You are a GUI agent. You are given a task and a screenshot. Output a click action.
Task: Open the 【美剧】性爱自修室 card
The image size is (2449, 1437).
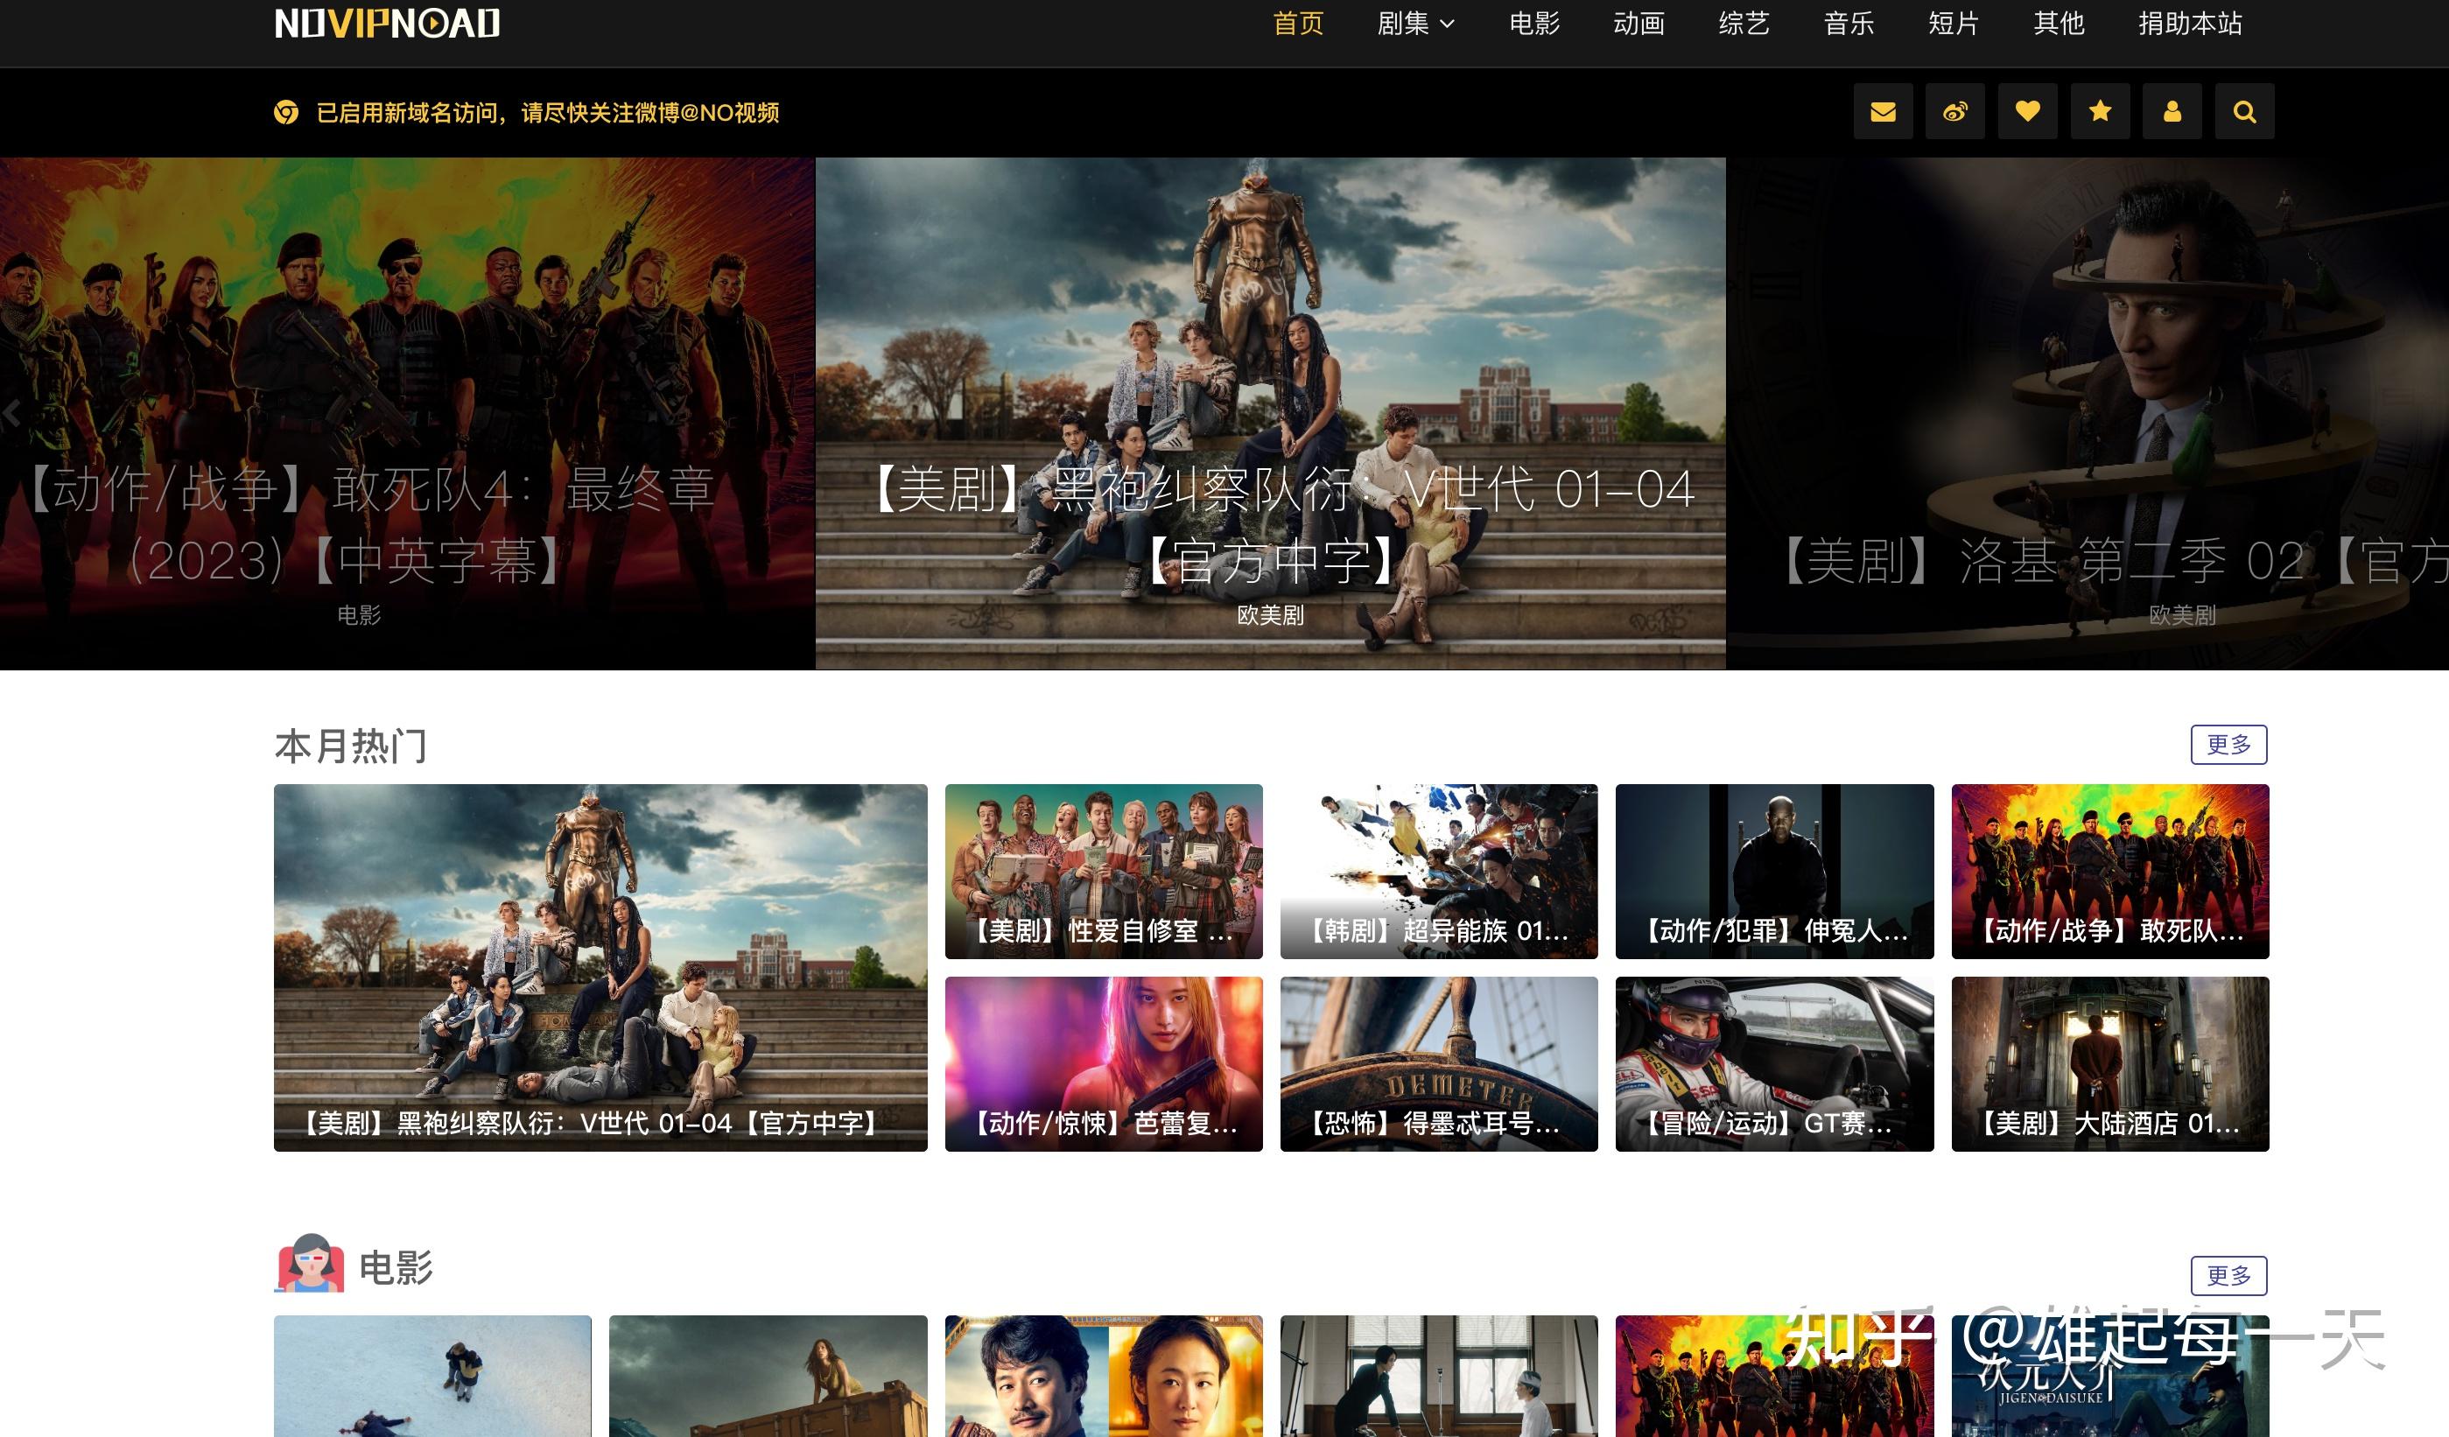1104,872
